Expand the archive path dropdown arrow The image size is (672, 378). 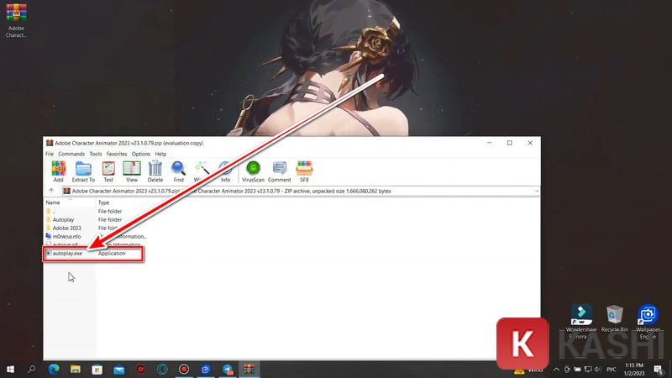click(536, 192)
